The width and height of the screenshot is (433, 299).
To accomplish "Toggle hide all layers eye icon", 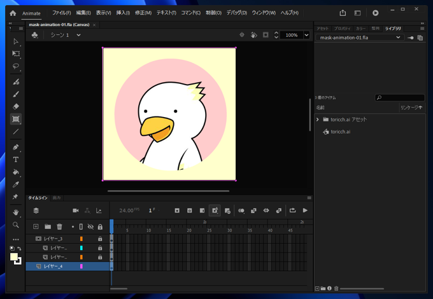I will coord(90,226).
